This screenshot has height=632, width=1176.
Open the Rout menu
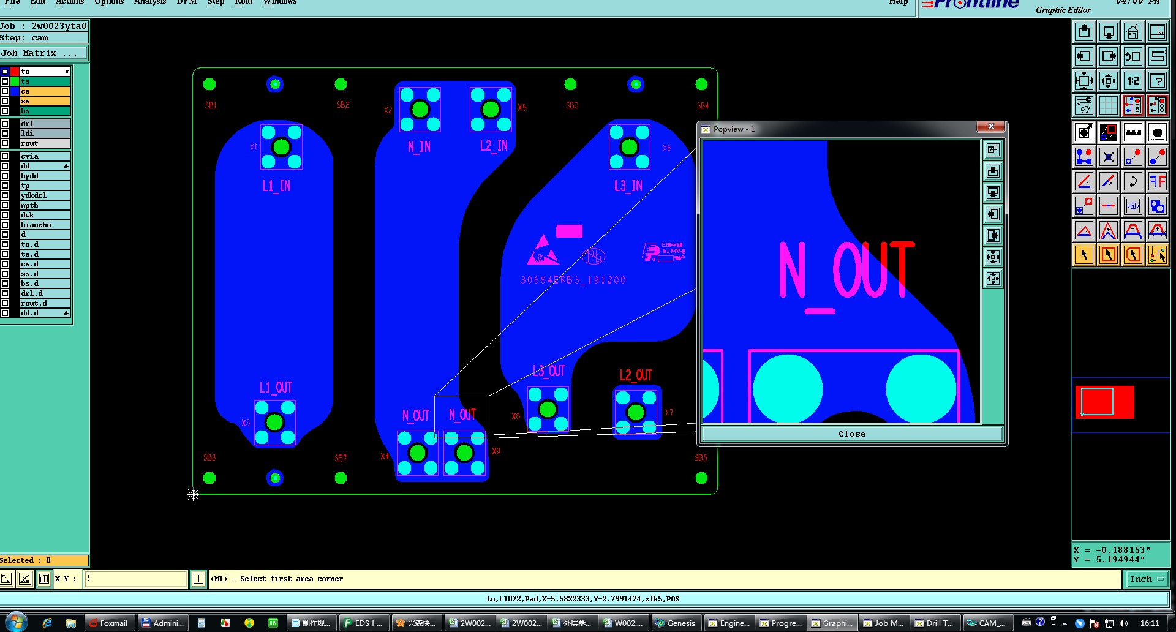tap(244, 2)
